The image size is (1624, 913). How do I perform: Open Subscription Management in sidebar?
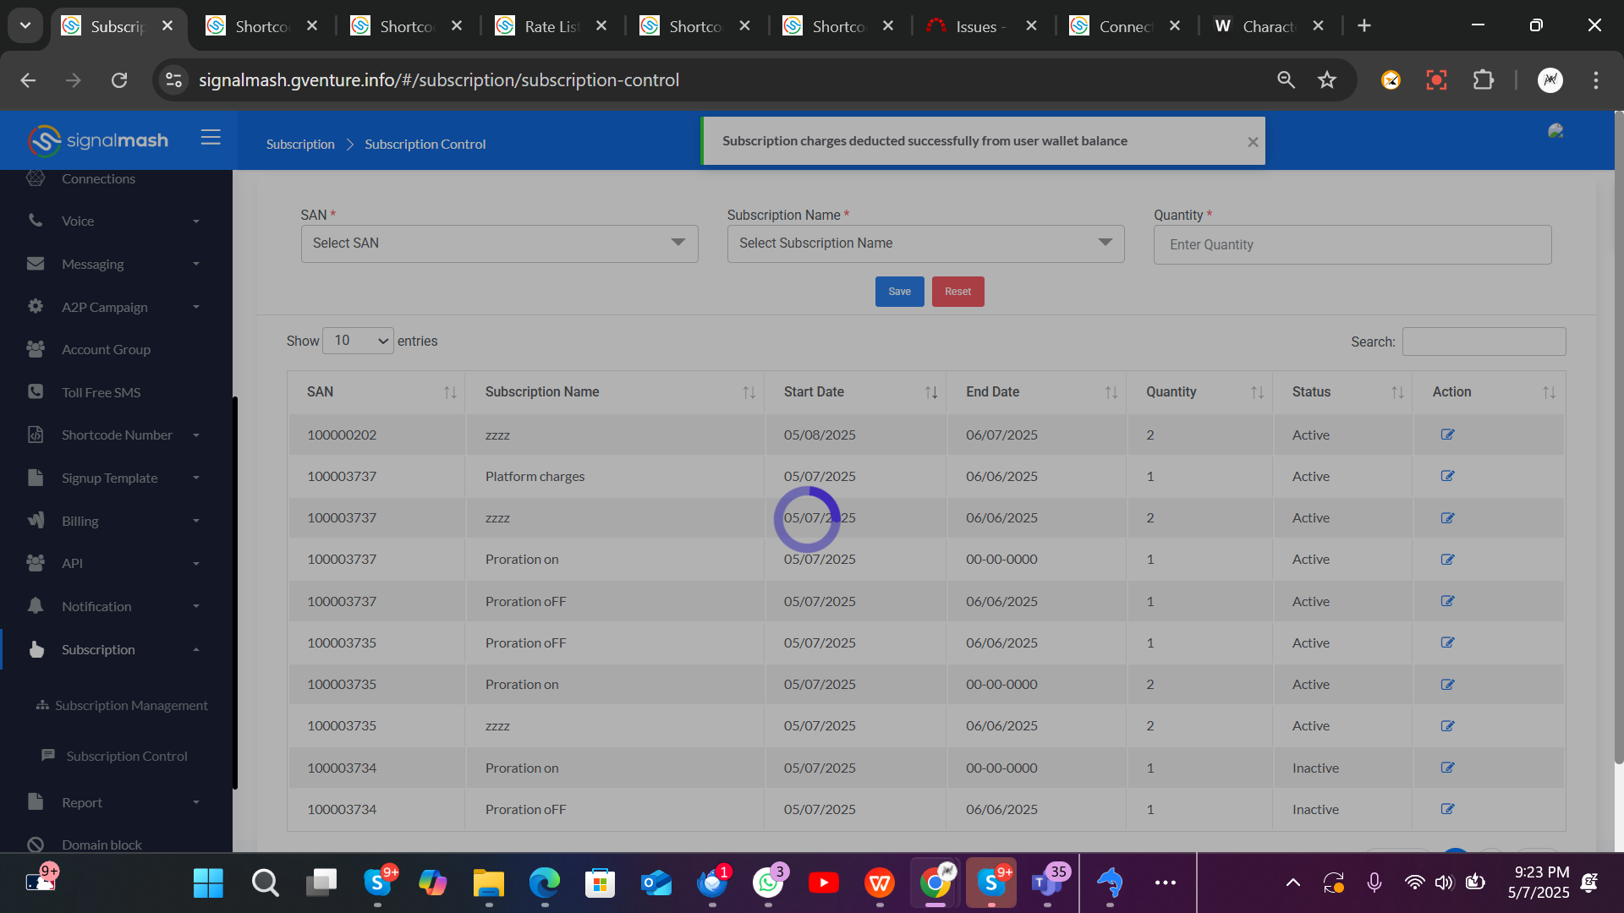click(131, 706)
